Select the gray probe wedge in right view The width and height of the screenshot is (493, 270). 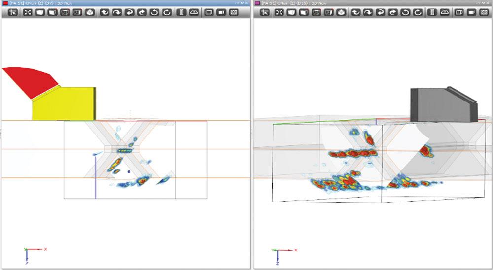click(x=443, y=104)
